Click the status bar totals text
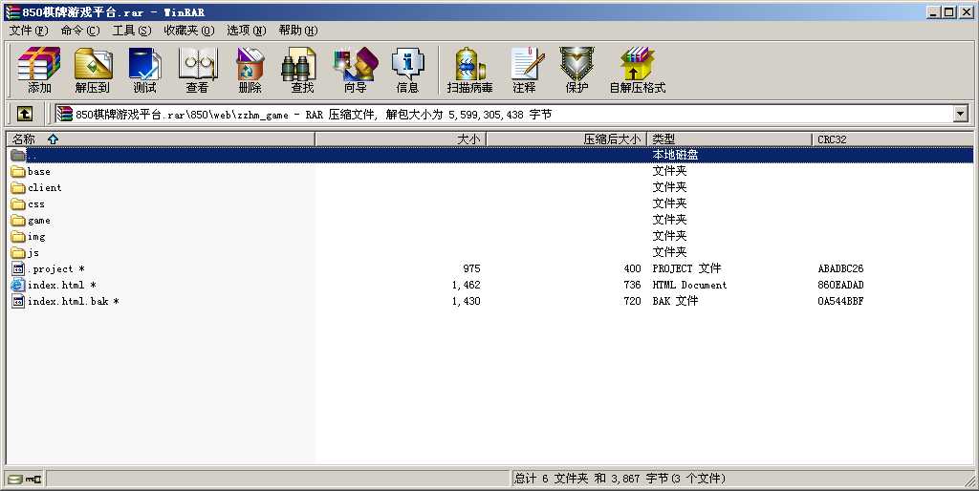Viewport: 979px width, 491px height. [x=620, y=479]
